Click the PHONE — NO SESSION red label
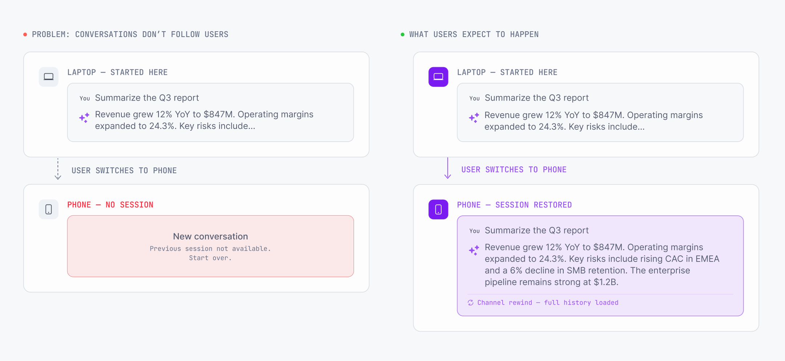 (110, 205)
